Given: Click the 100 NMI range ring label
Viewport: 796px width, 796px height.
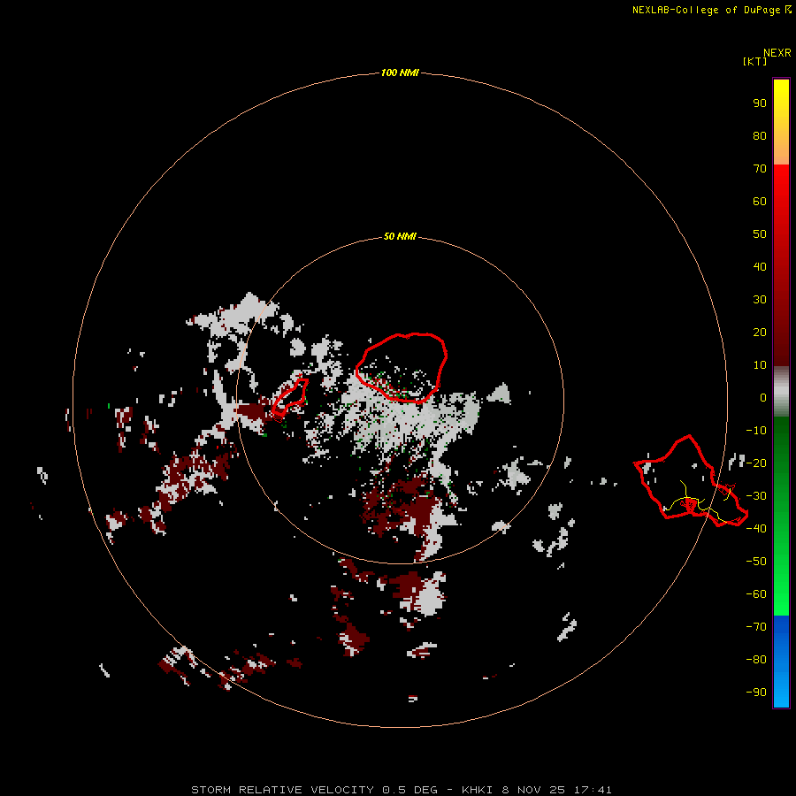Looking at the screenshot, I should (400, 73).
